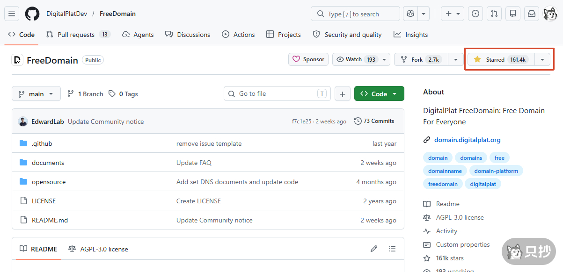Click the link icon beside domain.digitalplat.org
Image resolution: width=563 pixels, height=272 pixels.
point(427,140)
